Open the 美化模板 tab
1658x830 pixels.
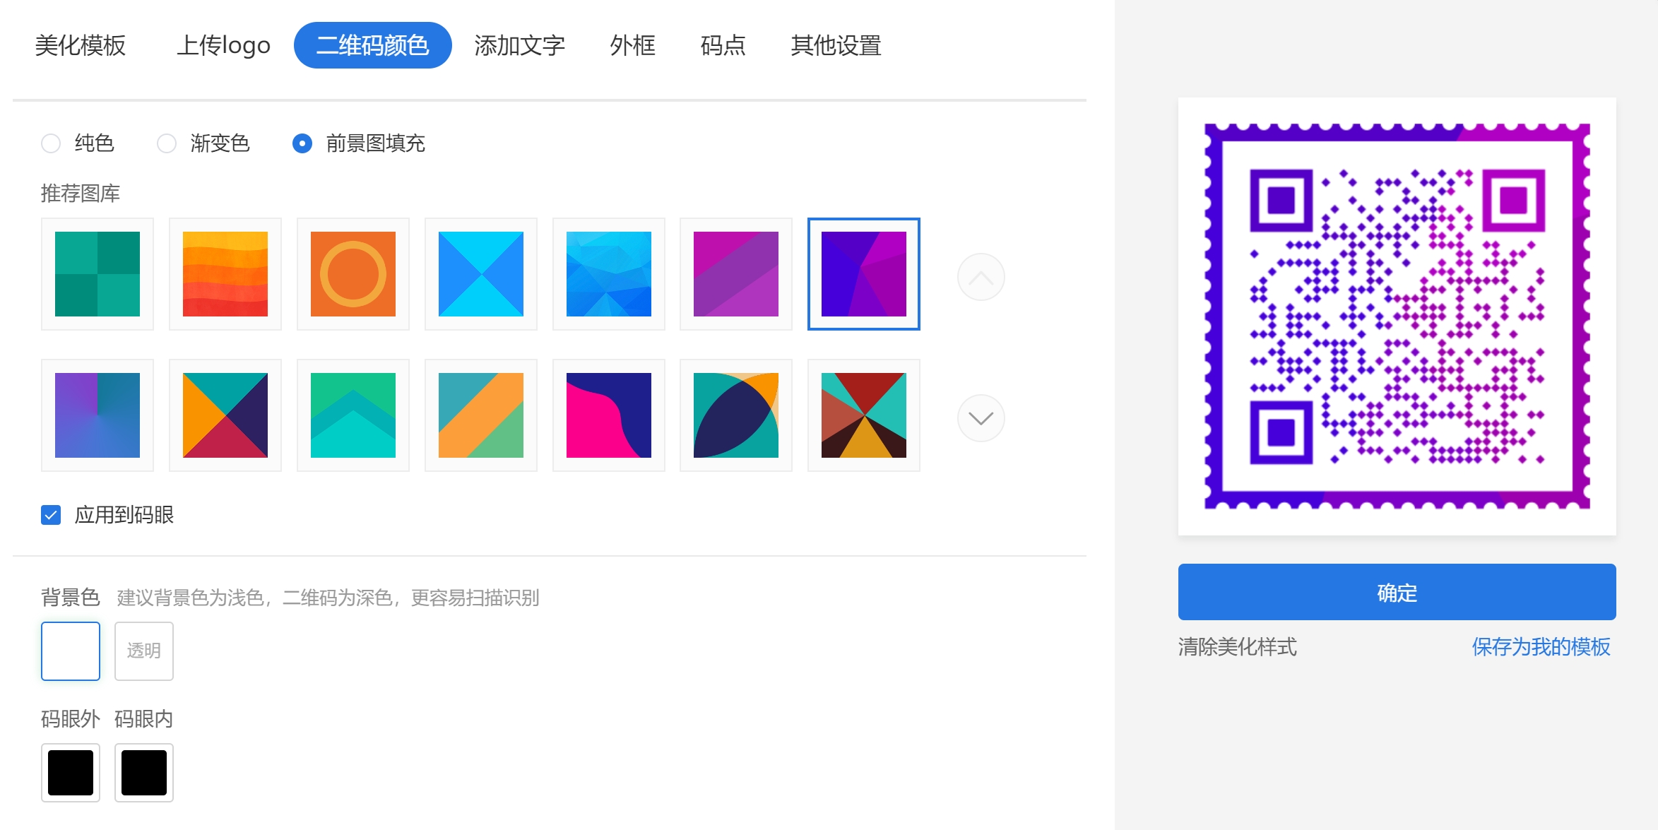81,45
